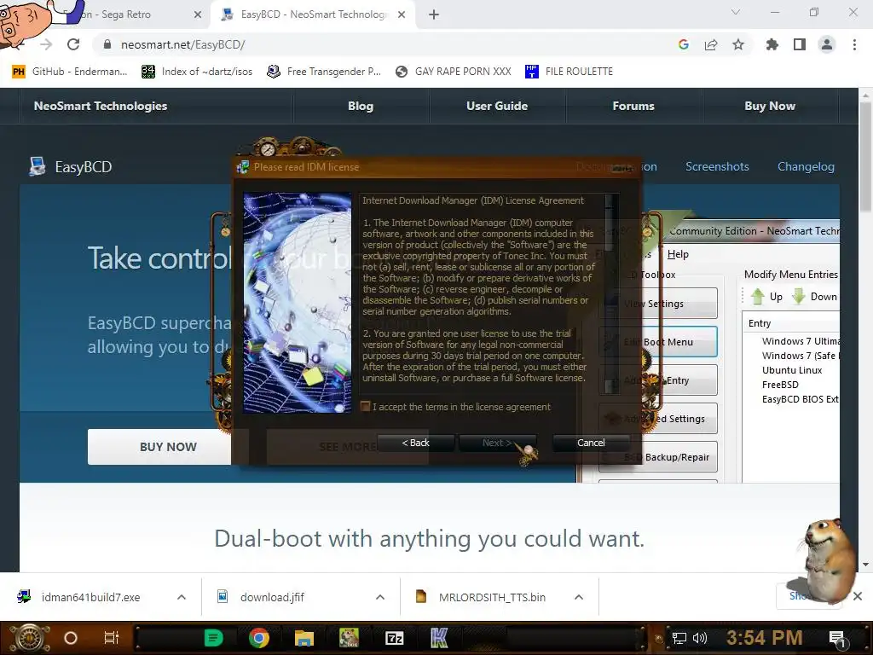The height and width of the screenshot is (655, 873).
Task: View site info via lock icon
Action: pyautogui.click(x=107, y=44)
